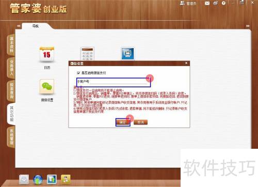258x187 pixels.
Task: Click the 管理员 user name text
Action: pyautogui.click(x=191, y=4)
